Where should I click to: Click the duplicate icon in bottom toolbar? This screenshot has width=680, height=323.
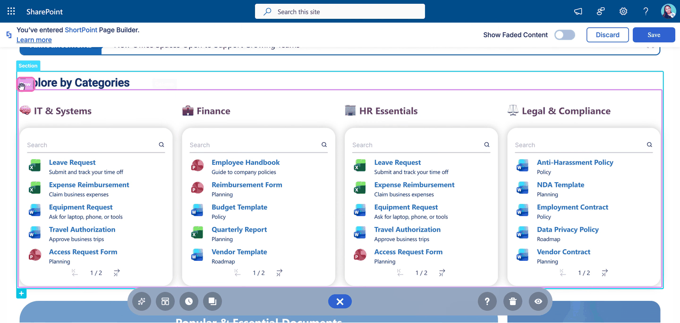tap(212, 301)
